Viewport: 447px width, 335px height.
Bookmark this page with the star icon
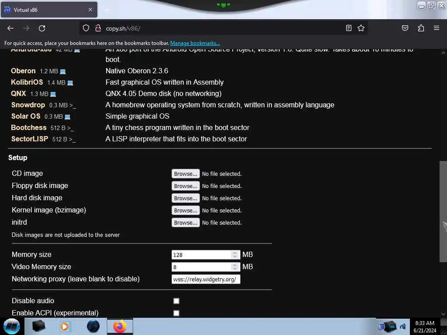click(361, 28)
